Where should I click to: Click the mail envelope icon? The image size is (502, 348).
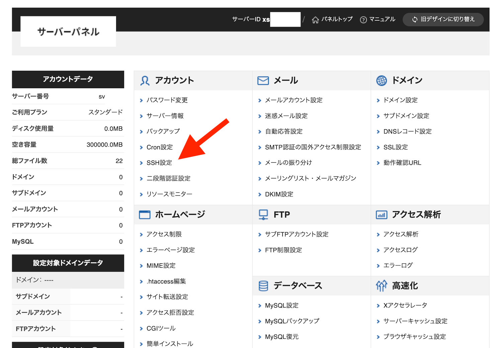[x=263, y=80]
